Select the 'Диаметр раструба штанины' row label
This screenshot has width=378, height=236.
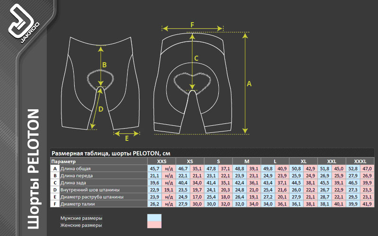pyautogui.click(x=92, y=197)
